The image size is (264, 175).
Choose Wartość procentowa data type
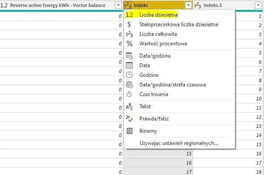[x=180, y=44]
